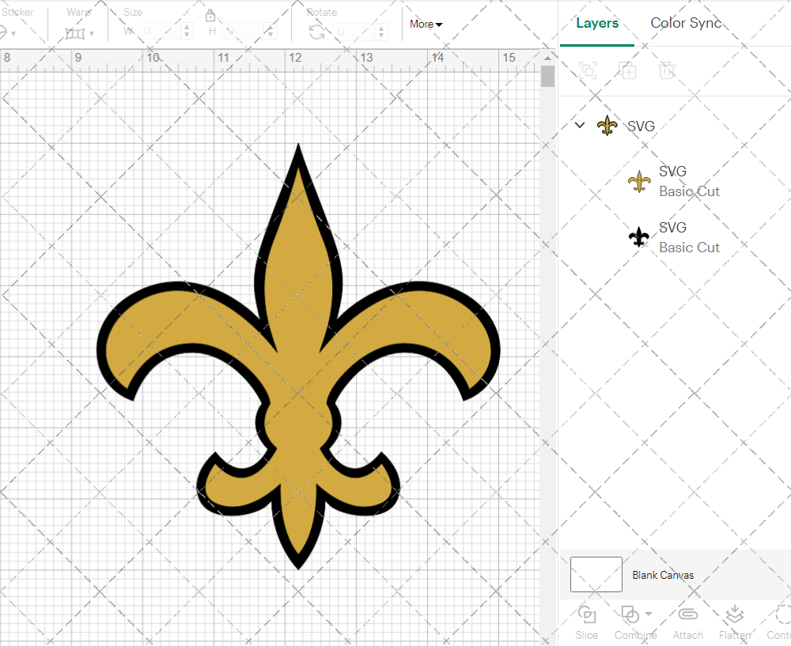This screenshot has width=791, height=646.
Task: Select the black SVG Basic Cut layer
Action: pyautogui.click(x=674, y=237)
